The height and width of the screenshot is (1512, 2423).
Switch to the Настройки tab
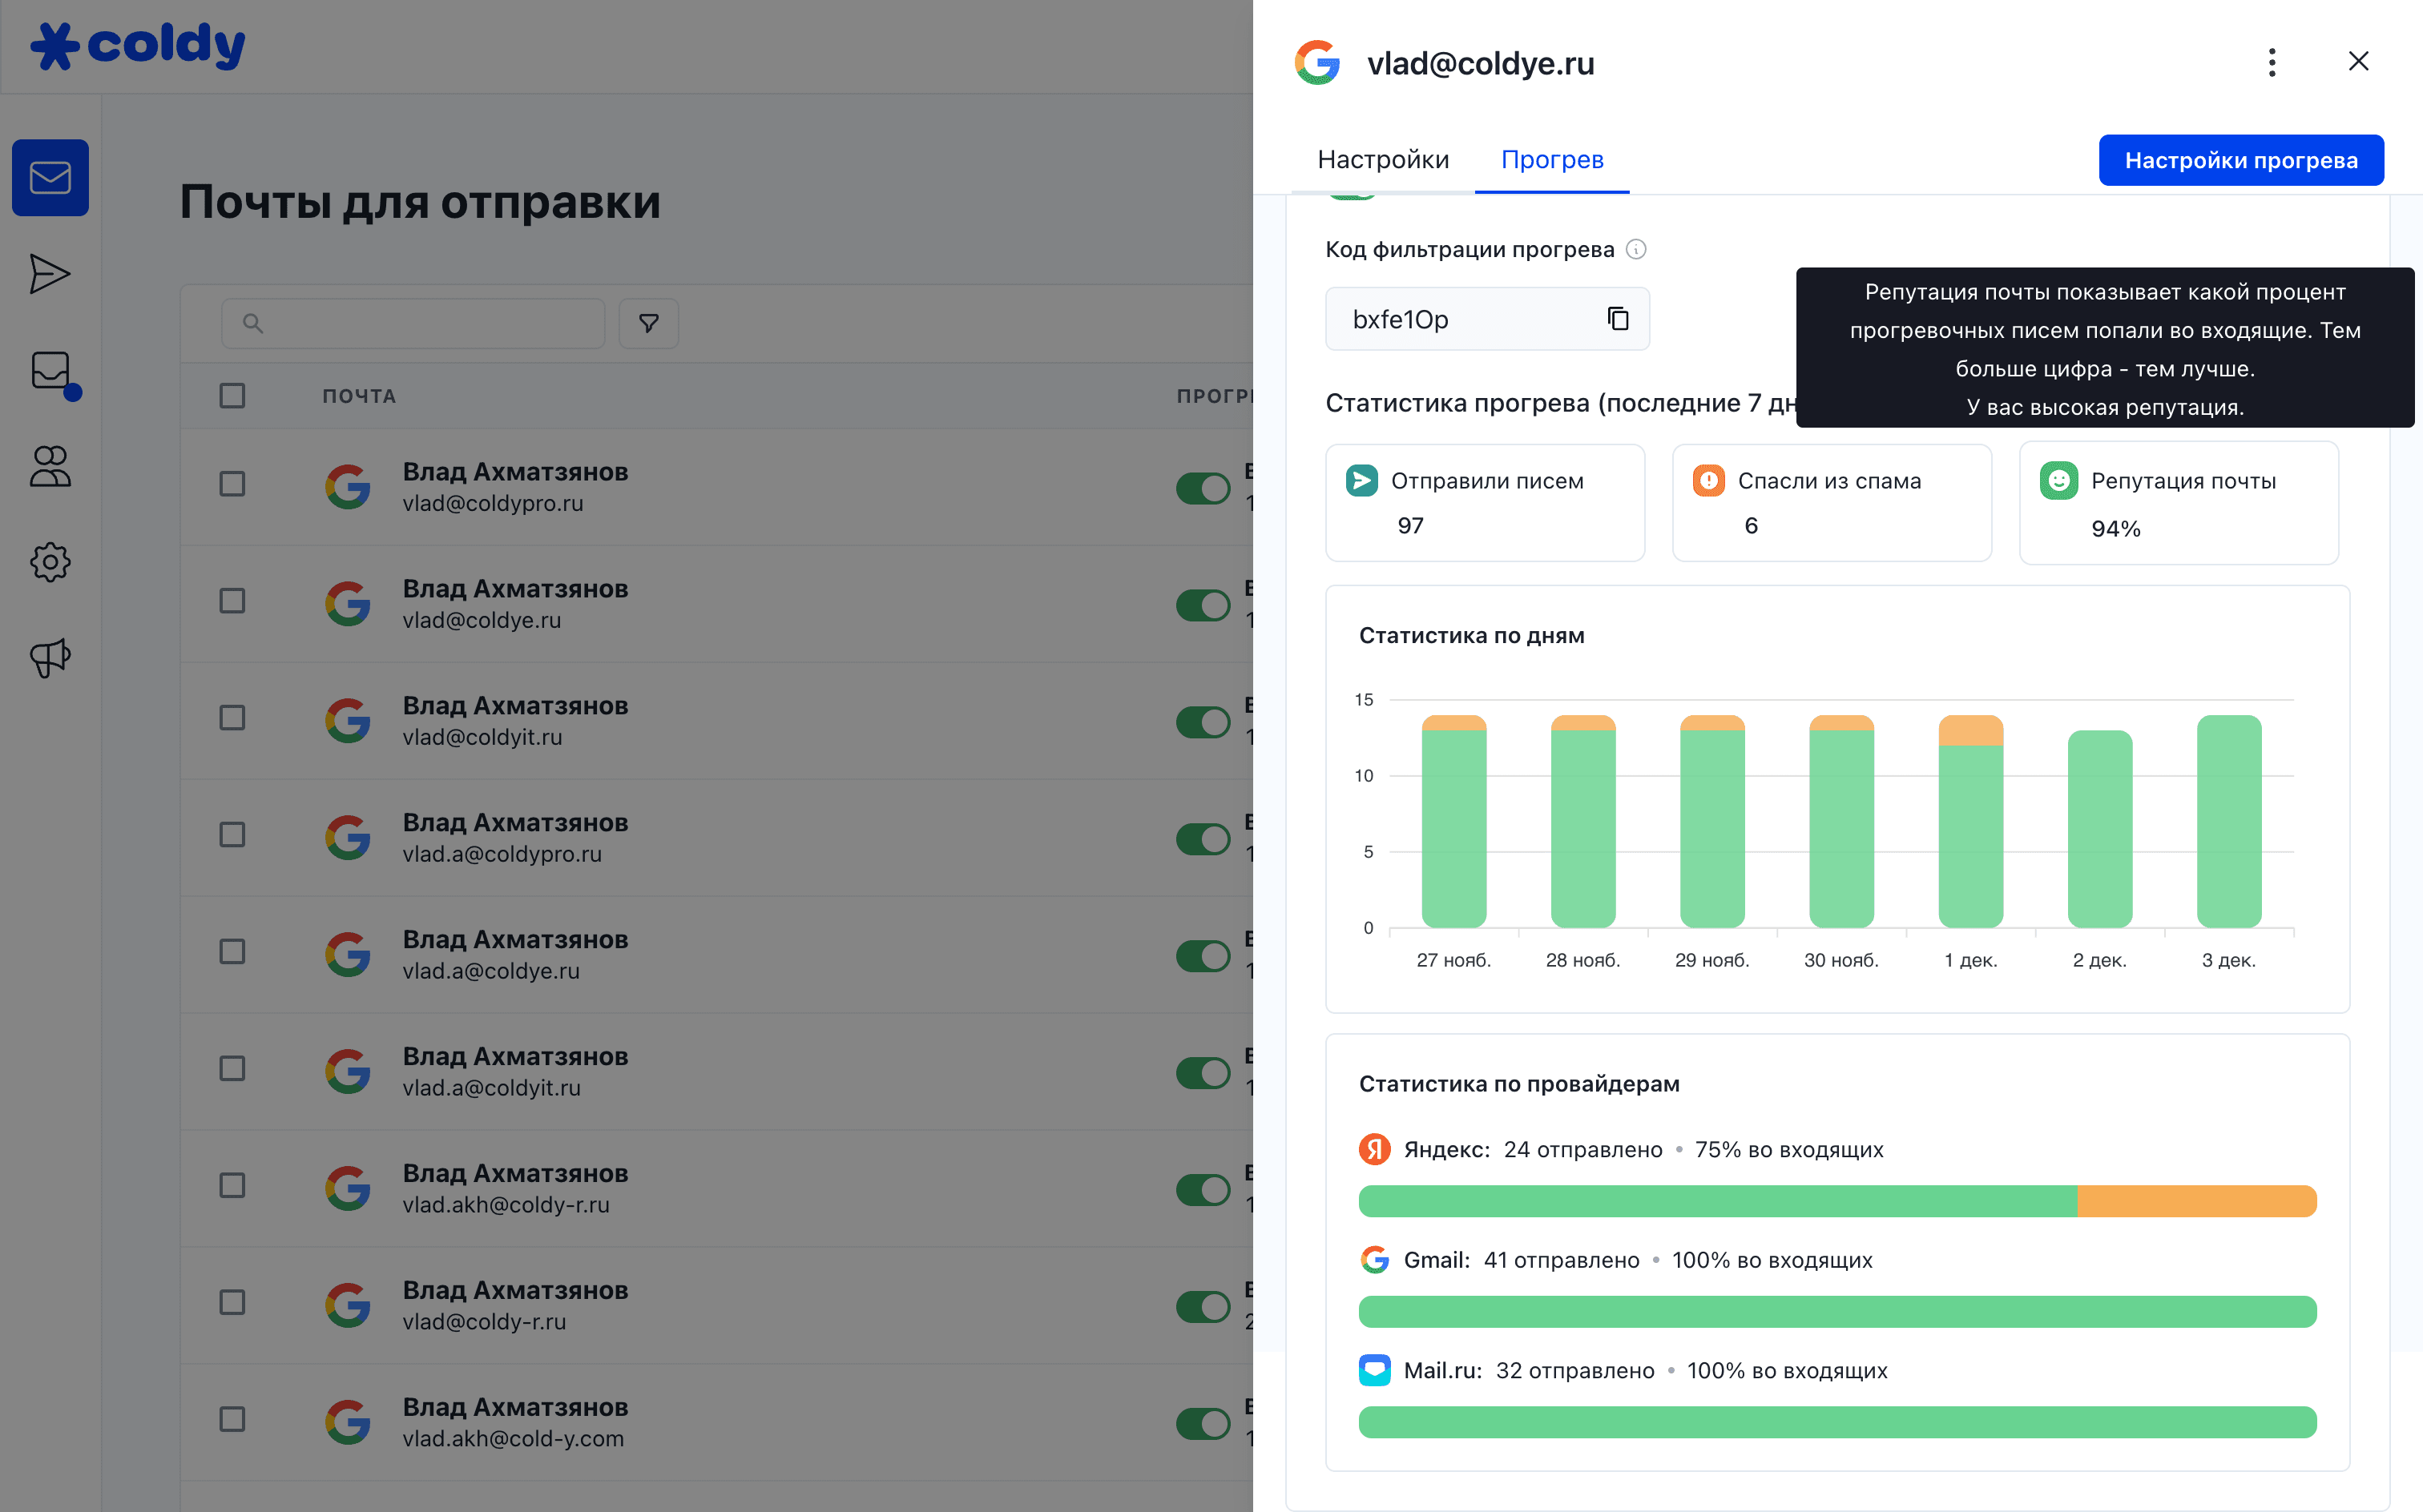pos(1383,160)
